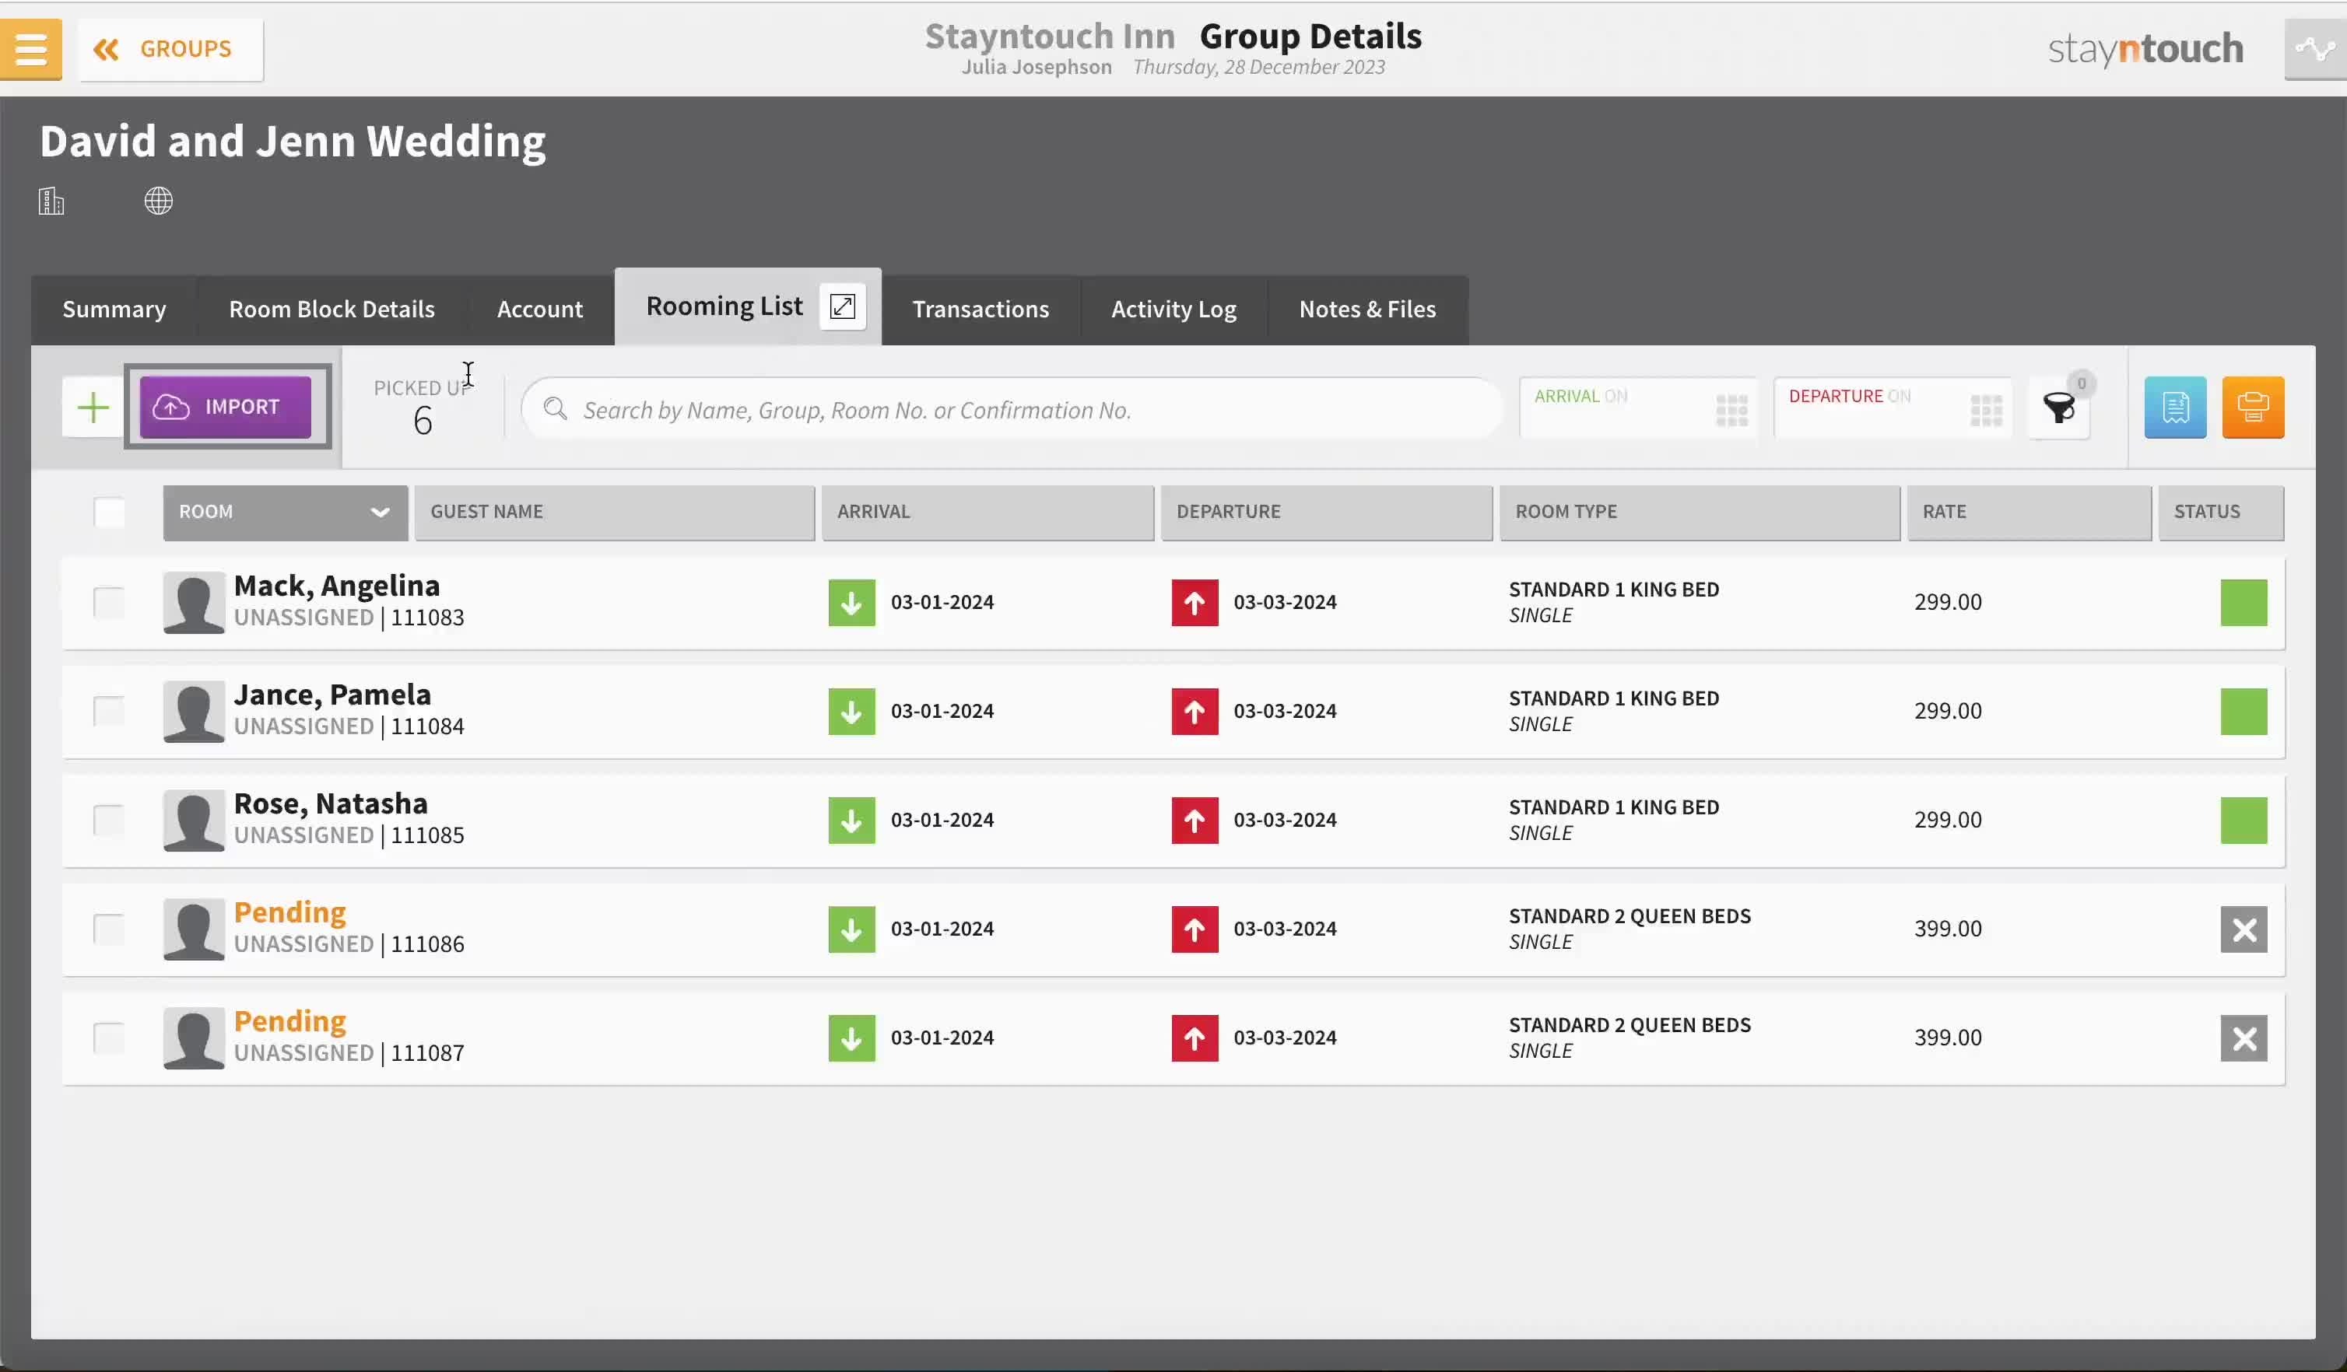Click red departure arrow for reservation 111087
Viewport: 2347px width, 1372px height.
coord(1195,1038)
